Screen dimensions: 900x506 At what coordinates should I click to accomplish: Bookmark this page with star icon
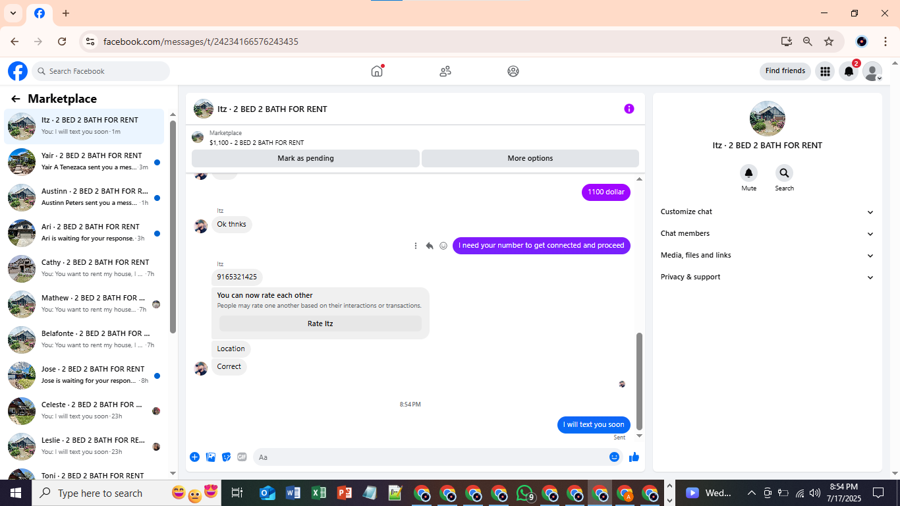(829, 42)
